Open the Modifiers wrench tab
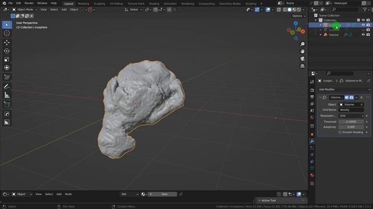 click(312, 141)
